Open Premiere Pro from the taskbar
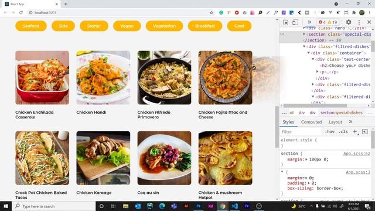 247,206
